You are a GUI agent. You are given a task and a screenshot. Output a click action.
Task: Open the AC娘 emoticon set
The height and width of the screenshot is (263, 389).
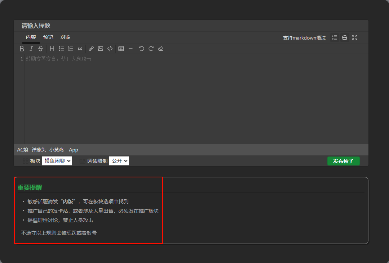[23, 150]
